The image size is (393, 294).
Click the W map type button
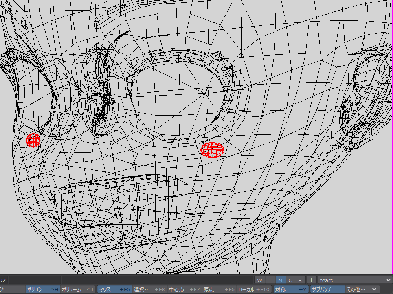[259, 280]
